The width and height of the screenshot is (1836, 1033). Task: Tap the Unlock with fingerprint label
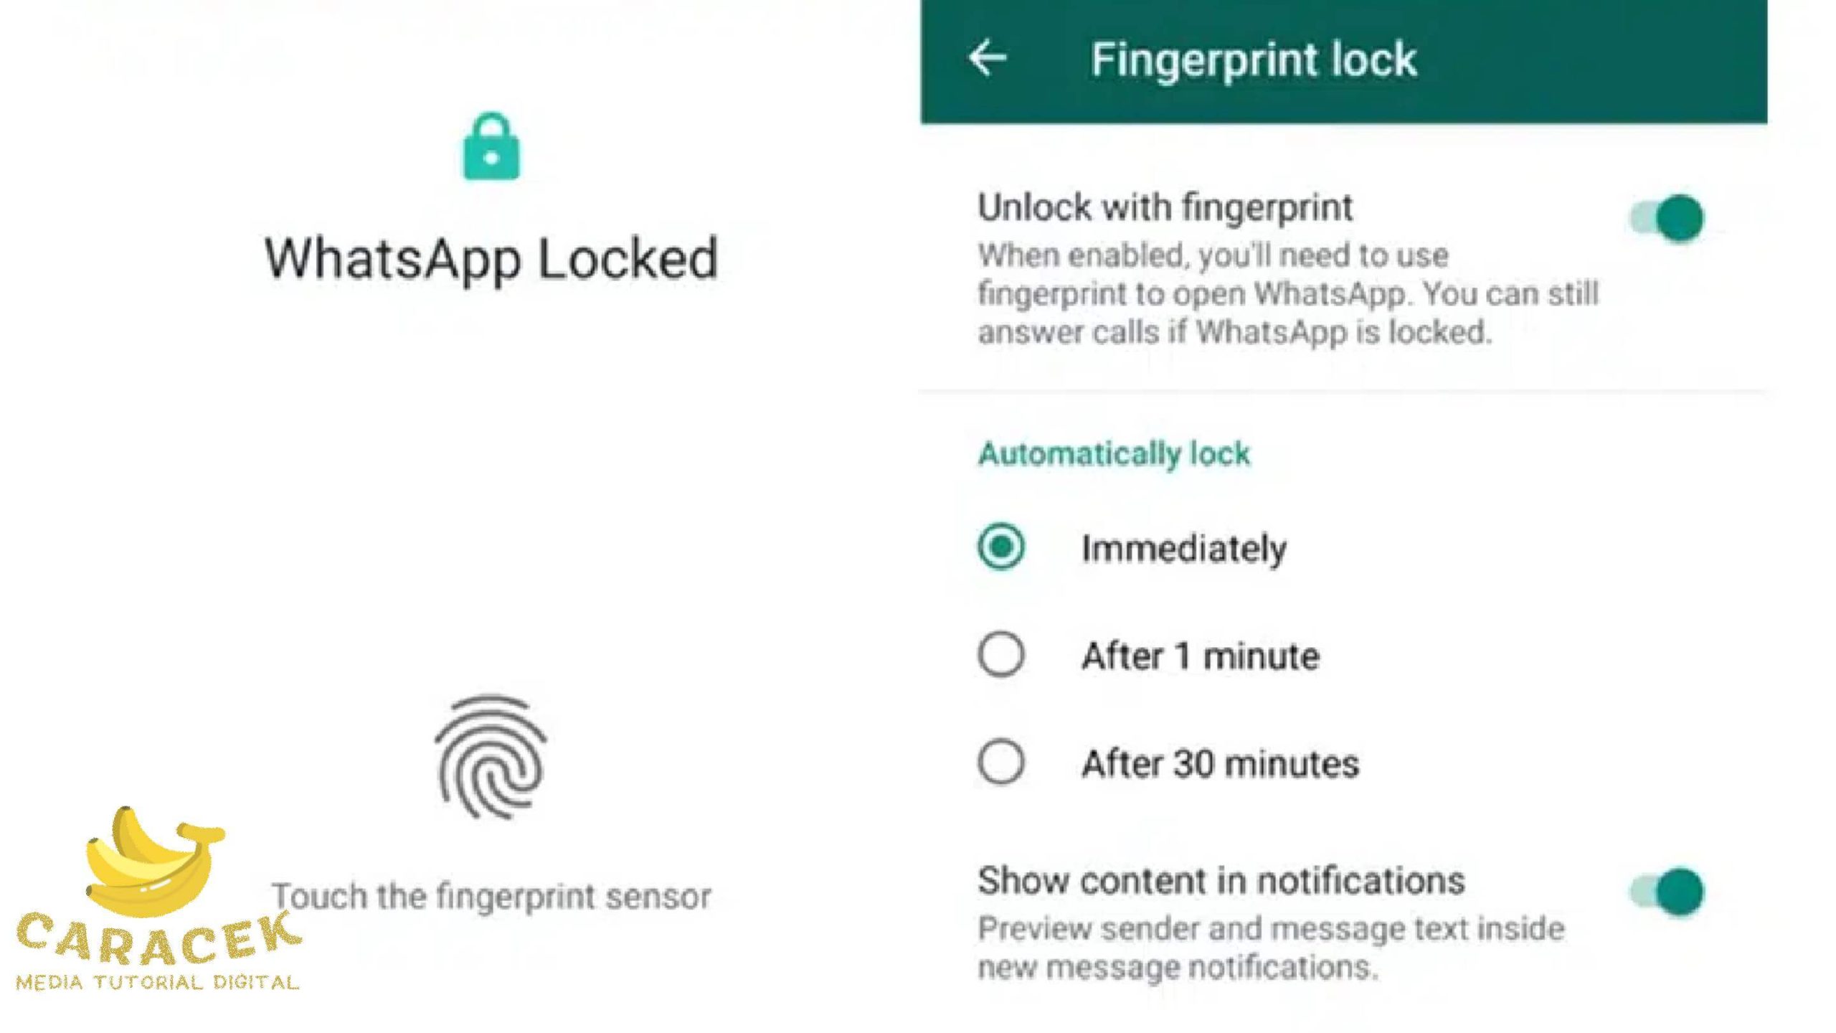point(1165,208)
